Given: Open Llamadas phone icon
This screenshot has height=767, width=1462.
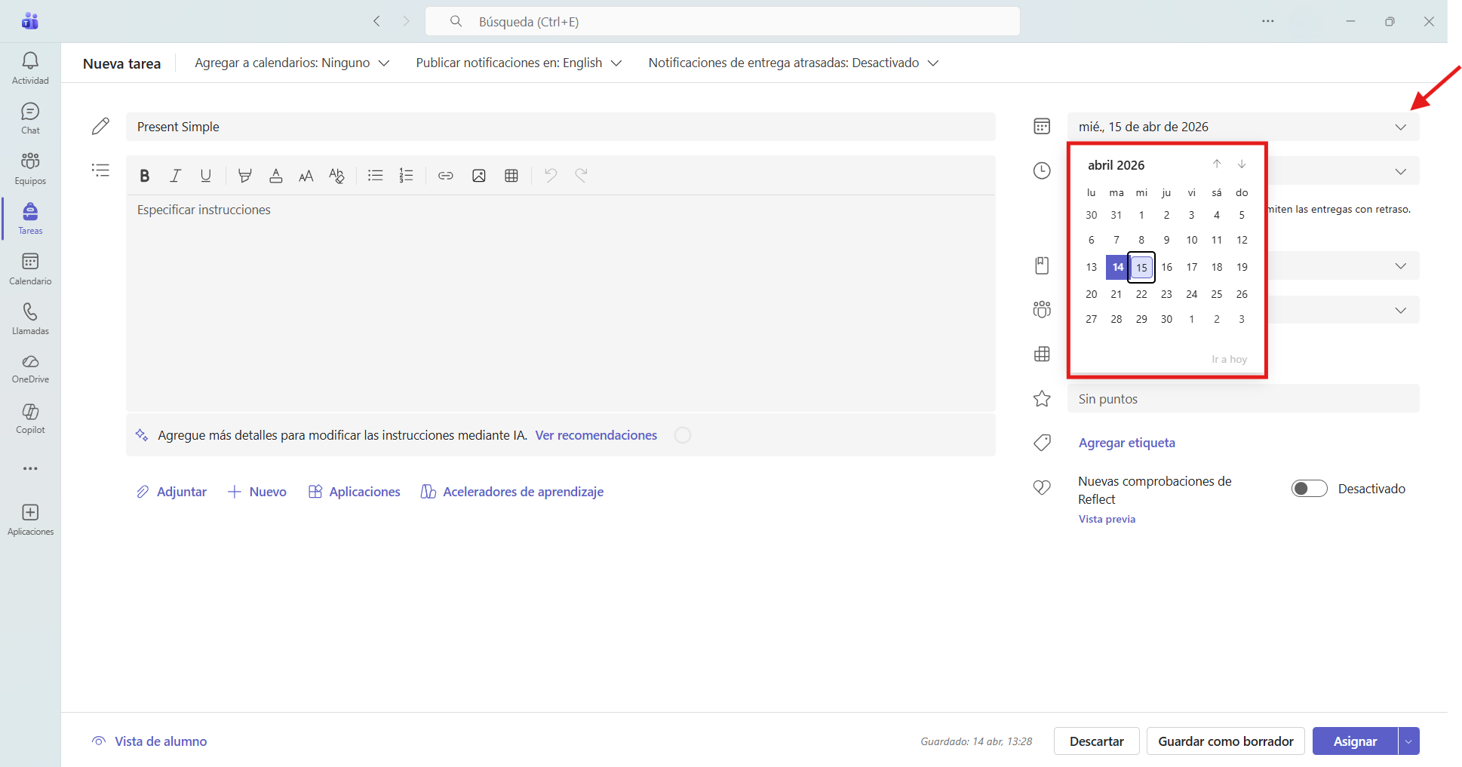Looking at the screenshot, I should 30,319.
